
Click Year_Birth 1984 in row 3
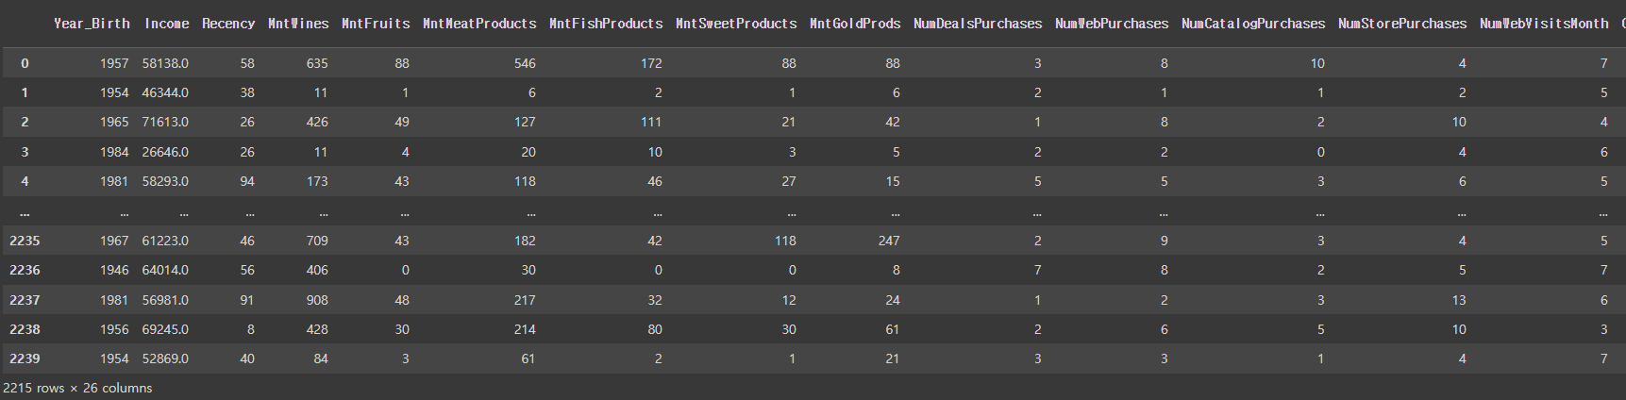114,152
